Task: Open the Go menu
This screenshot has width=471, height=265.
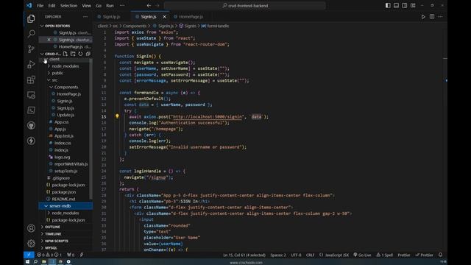Action: click(99, 5)
